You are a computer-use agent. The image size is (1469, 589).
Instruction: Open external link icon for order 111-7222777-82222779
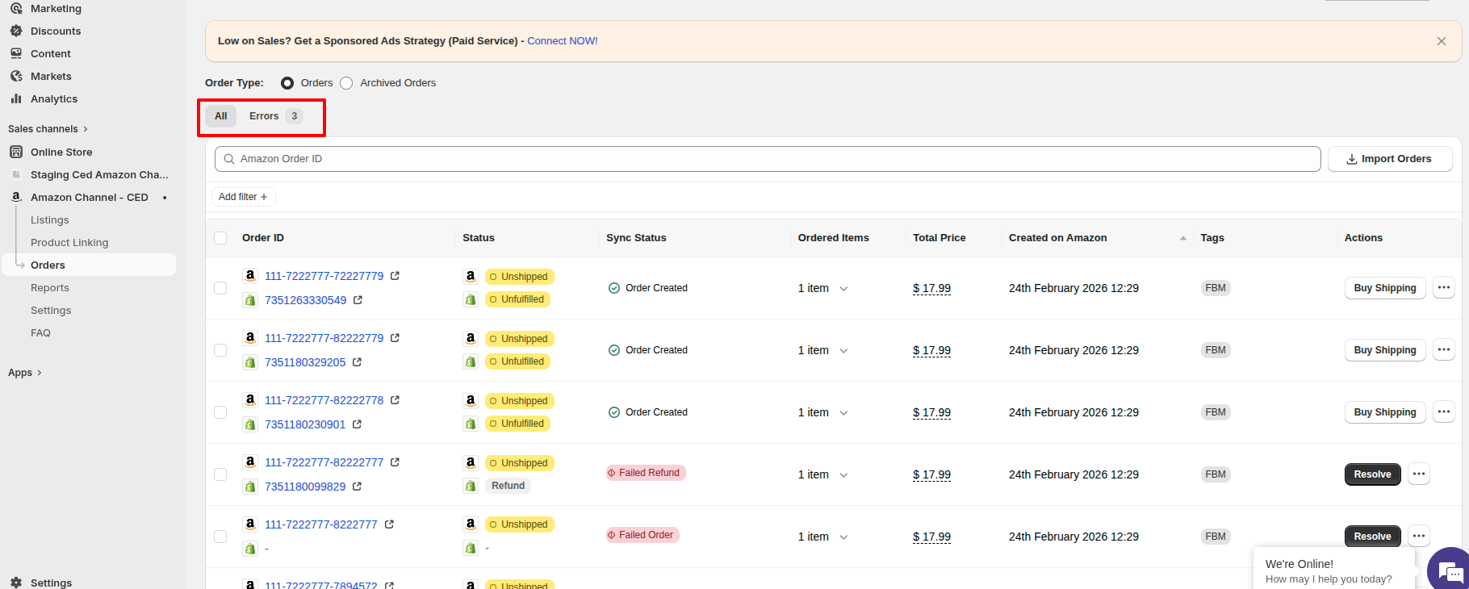[x=395, y=338]
